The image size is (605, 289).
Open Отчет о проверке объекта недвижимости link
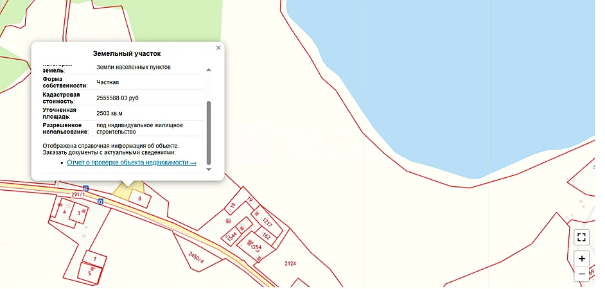coord(132,163)
